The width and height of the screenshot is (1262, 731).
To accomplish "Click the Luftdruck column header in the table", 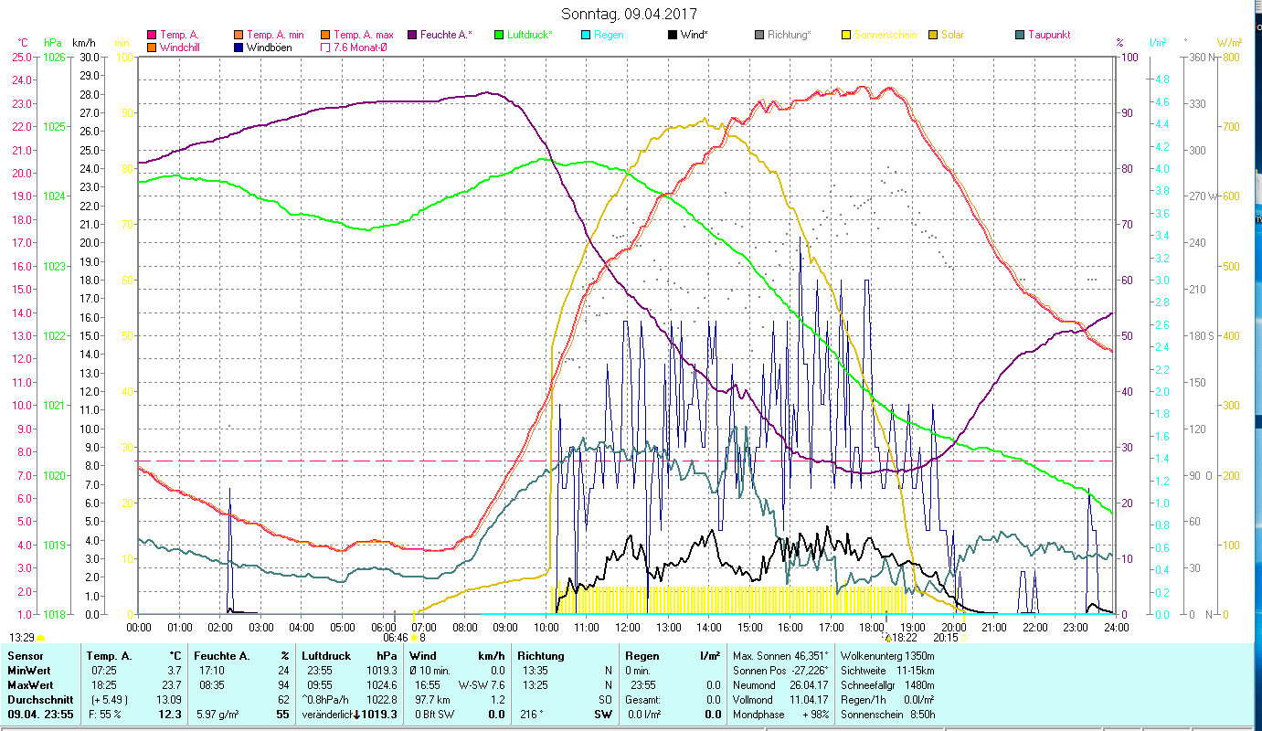I will [x=326, y=656].
